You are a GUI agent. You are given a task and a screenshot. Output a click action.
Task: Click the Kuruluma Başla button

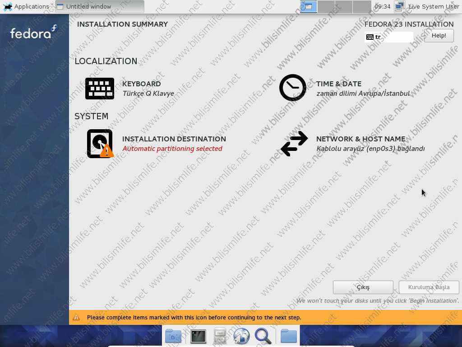[429, 287]
